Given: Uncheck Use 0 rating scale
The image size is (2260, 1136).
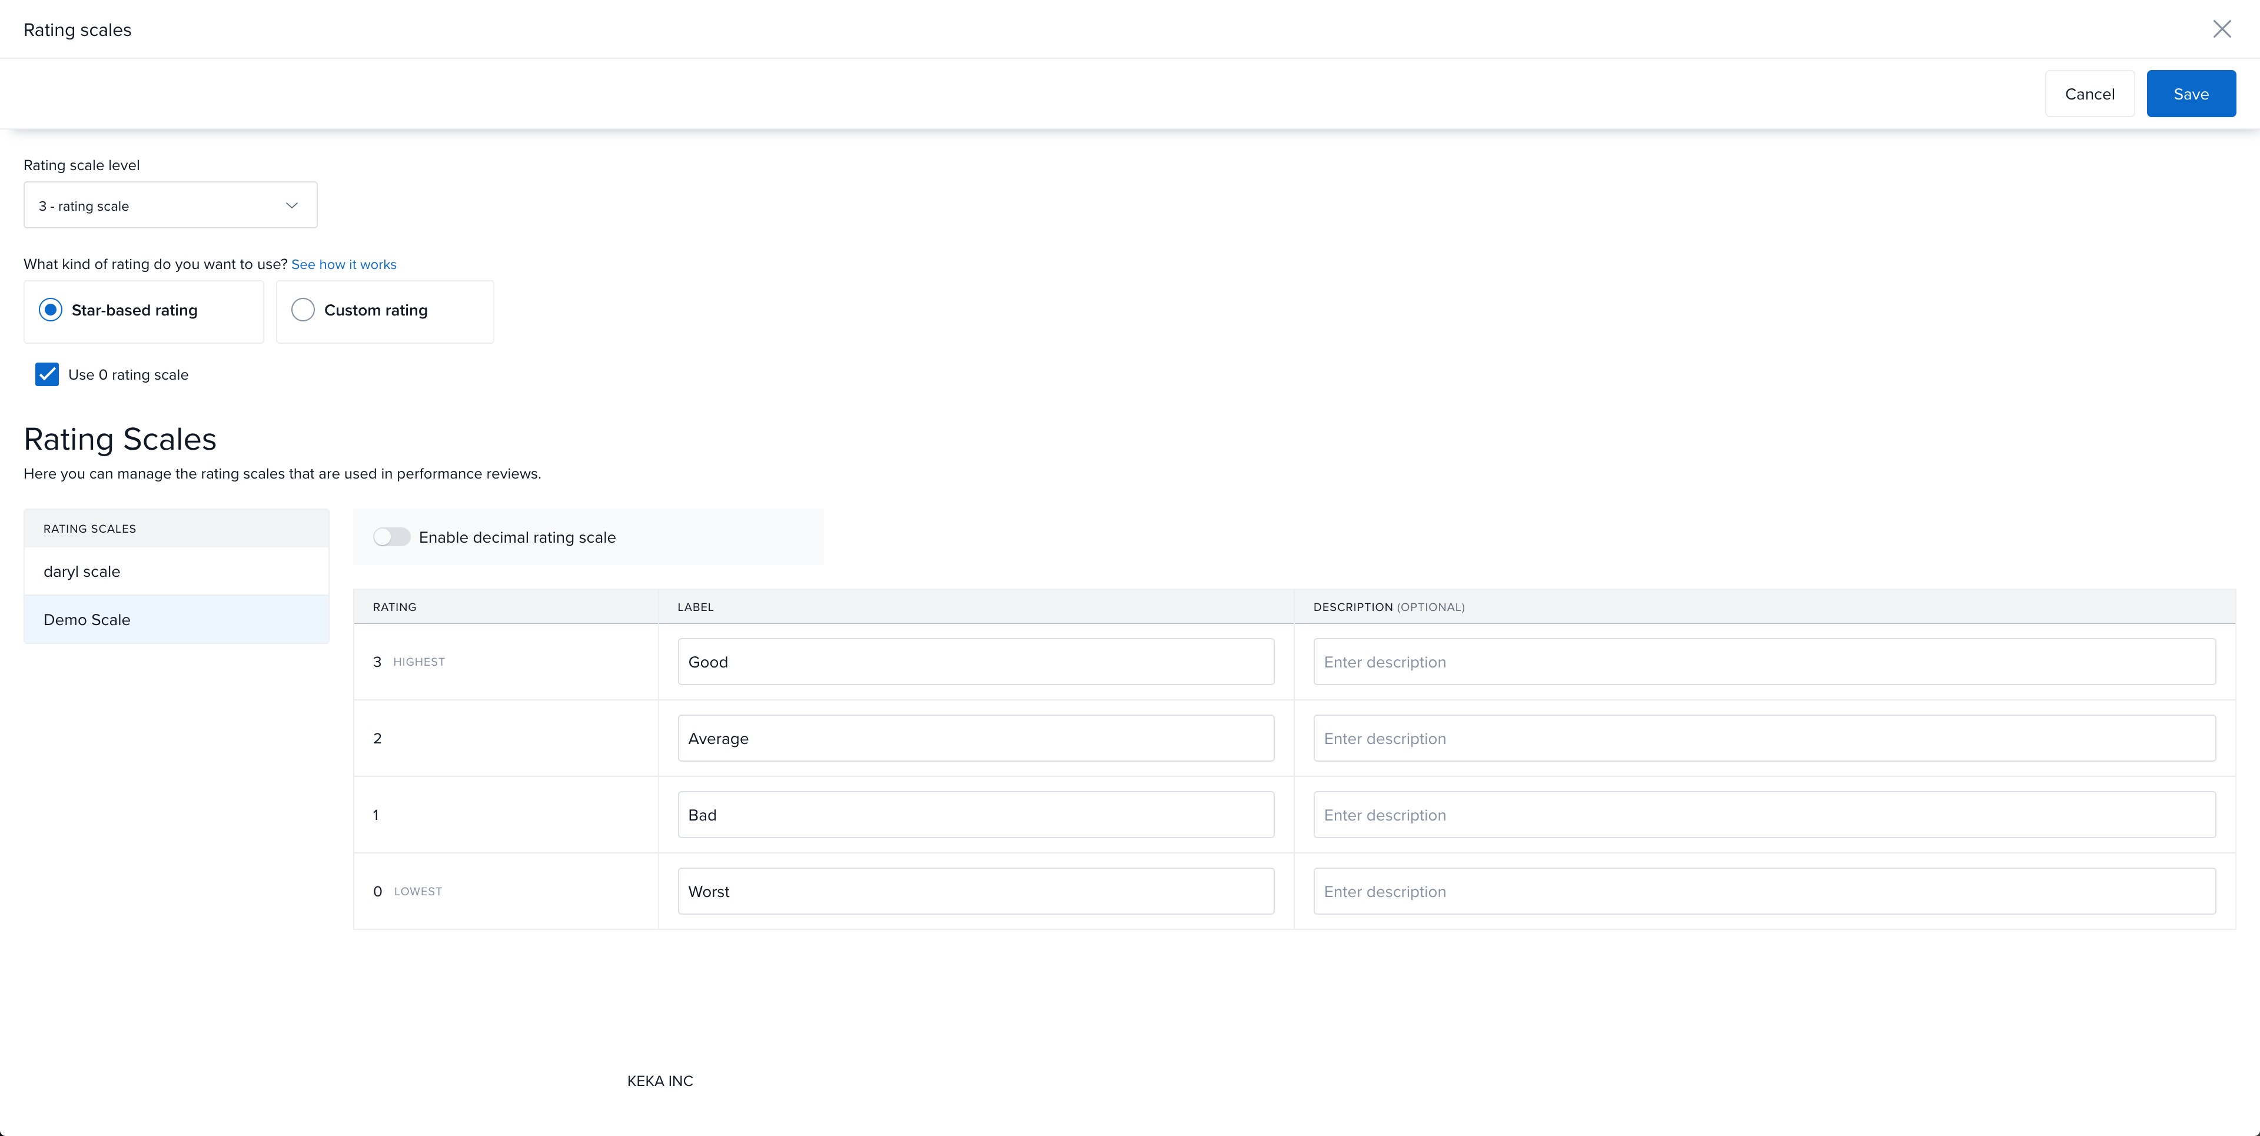Looking at the screenshot, I should [x=46, y=374].
